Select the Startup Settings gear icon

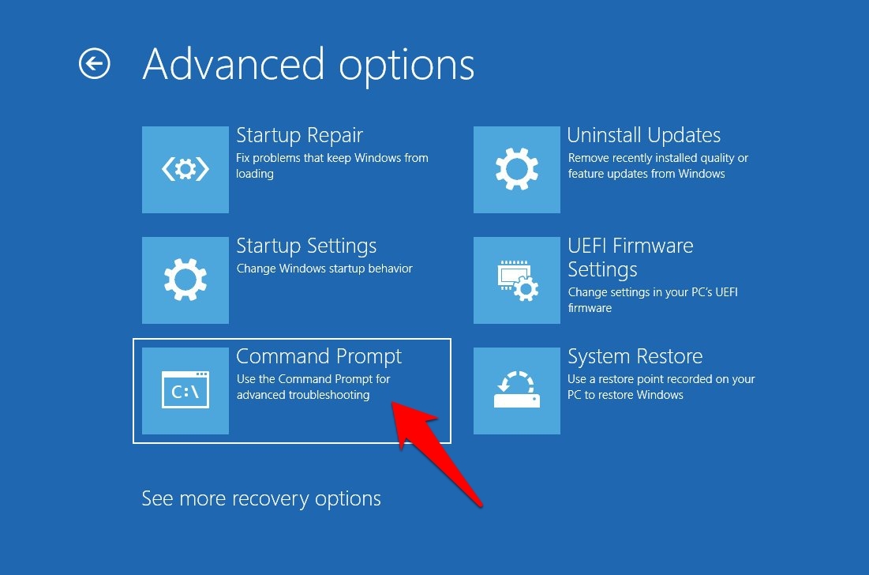click(x=185, y=280)
